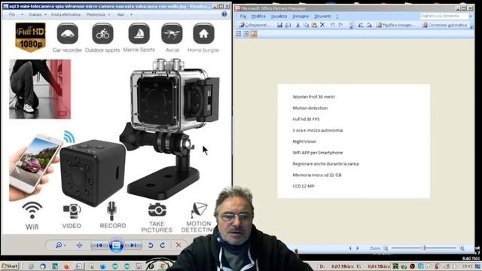Click the Rotate Right icon in Picture Manager
The height and width of the screenshot is (271, 482).
coord(369,25)
